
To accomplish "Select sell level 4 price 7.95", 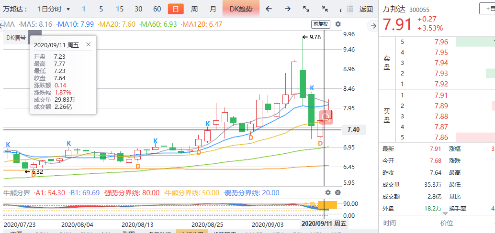I will [441, 52].
